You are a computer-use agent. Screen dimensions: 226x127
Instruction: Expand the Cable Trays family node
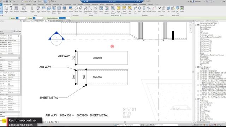[198, 107]
